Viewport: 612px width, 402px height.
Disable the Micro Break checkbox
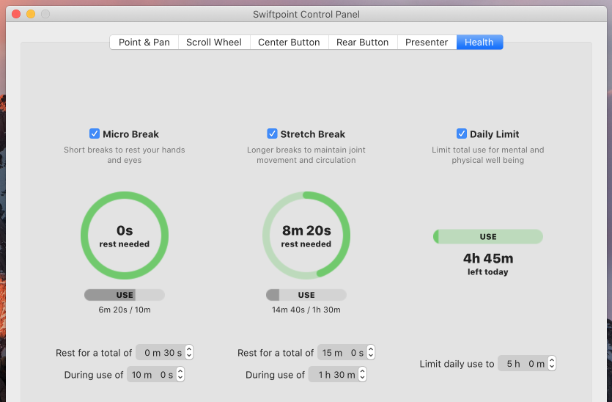coord(95,134)
